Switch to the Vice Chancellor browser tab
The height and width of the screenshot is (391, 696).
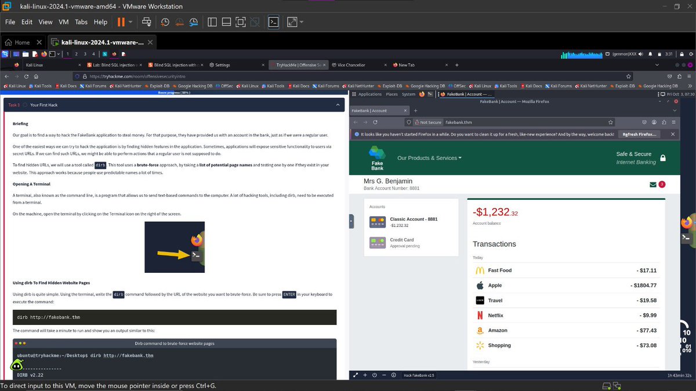[360, 65]
